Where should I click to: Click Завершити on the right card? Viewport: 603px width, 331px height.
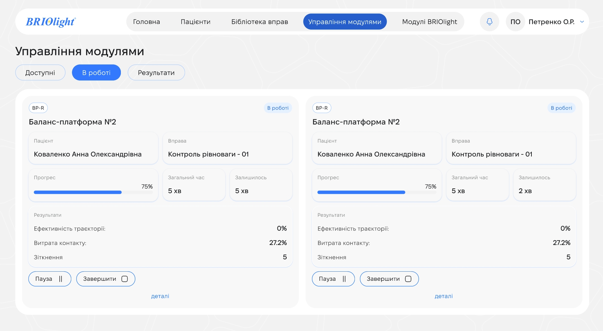tap(389, 279)
